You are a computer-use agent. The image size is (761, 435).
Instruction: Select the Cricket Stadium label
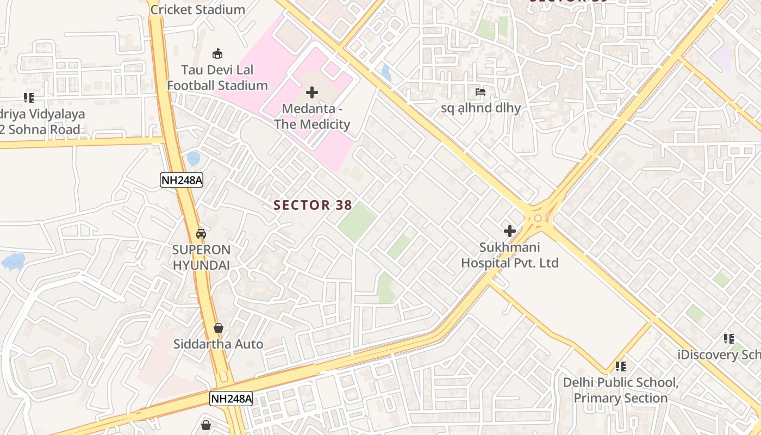coord(197,9)
